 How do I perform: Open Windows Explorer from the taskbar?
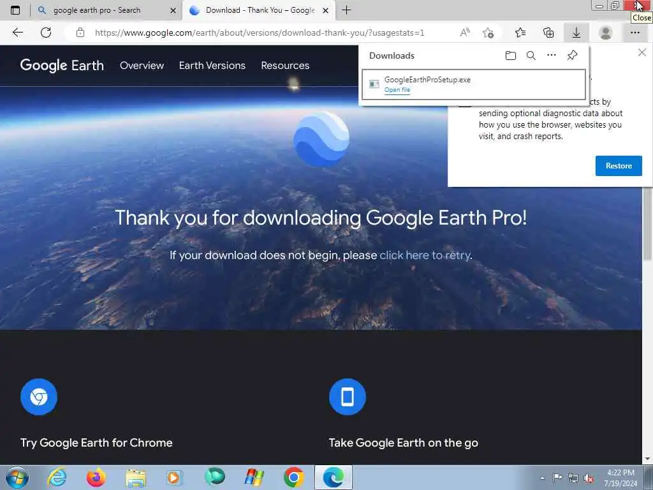(x=136, y=479)
